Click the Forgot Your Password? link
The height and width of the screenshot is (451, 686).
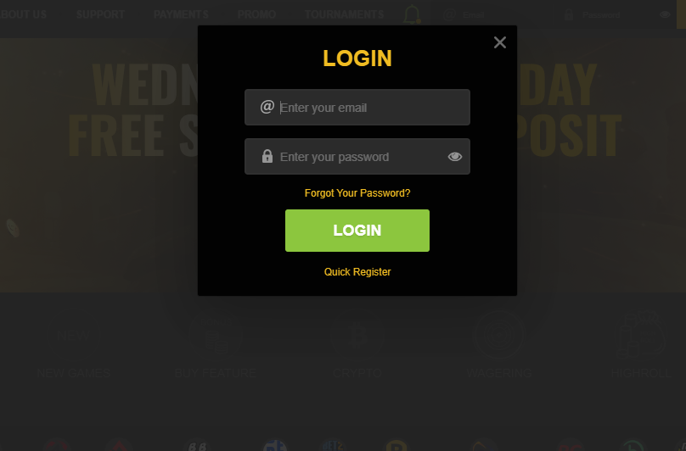click(357, 193)
